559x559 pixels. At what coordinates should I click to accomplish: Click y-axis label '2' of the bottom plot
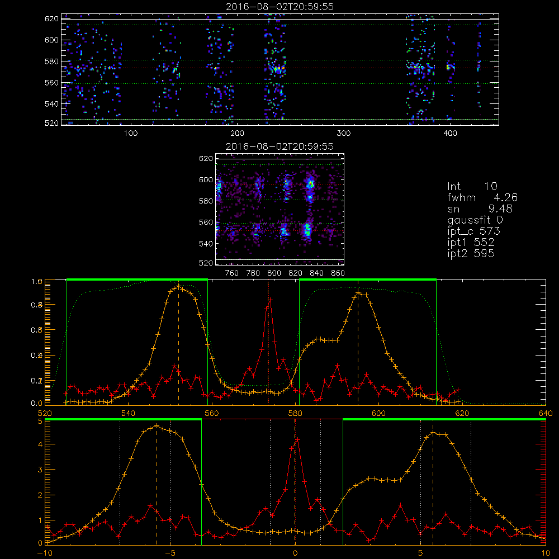pyautogui.click(x=40, y=495)
